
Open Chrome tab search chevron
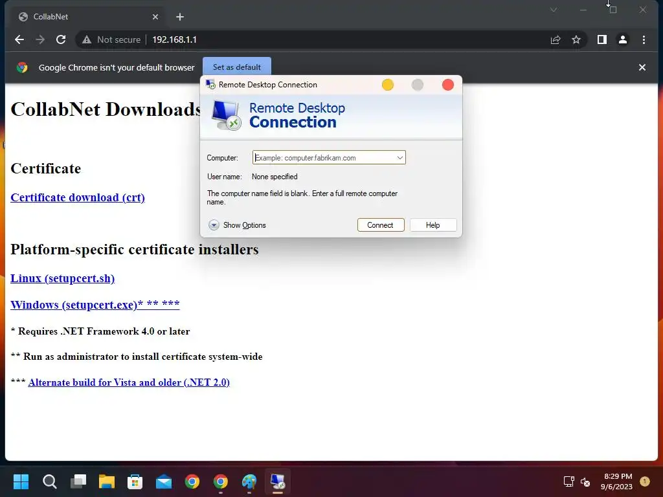click(x=553, y=10)
